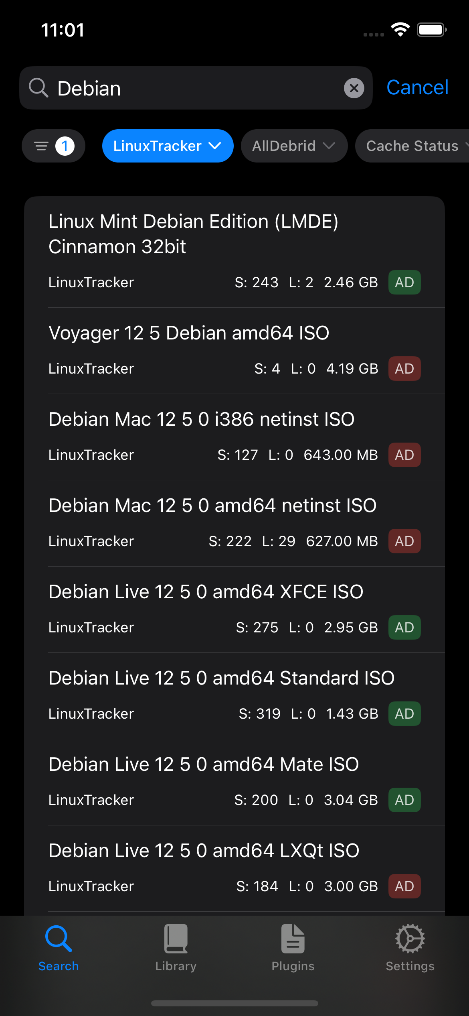Tap green AD badge on LMDE Cinnamon result
Screen dimensions: 469x1016
404,282
